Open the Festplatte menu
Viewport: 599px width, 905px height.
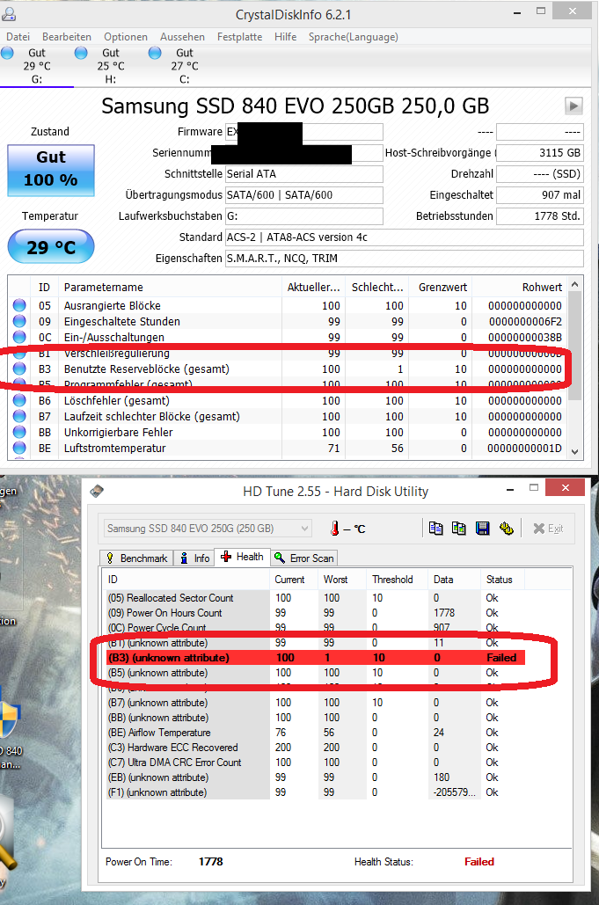pos(239,37)
